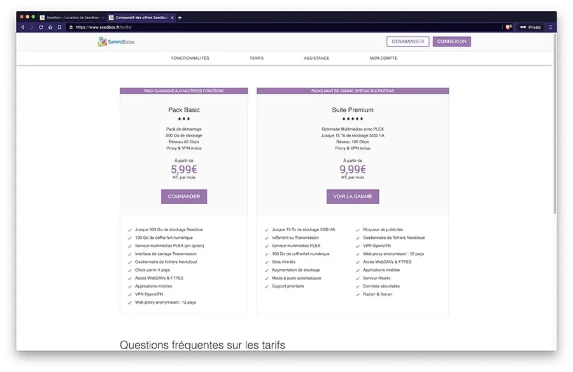Image resolution: width=573 pixels, height=372 pixels.
Task: Click COMMANDER under Pack Basic
Action: coord(184,196)
